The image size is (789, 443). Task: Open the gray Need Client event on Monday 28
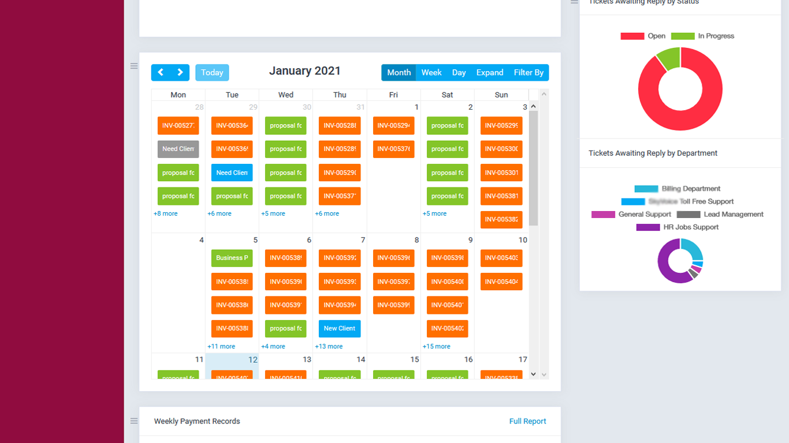click(x=178, y=149)
